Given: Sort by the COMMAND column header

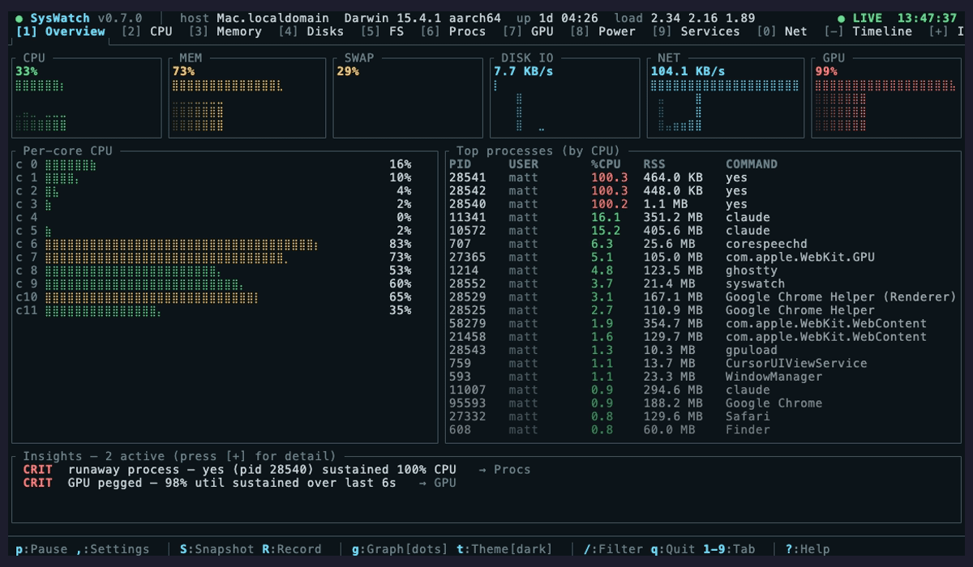Looking at the screenshot, I should click(x=752, y=164).
